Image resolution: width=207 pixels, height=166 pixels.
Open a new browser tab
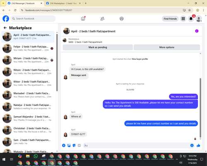point(86,3)
